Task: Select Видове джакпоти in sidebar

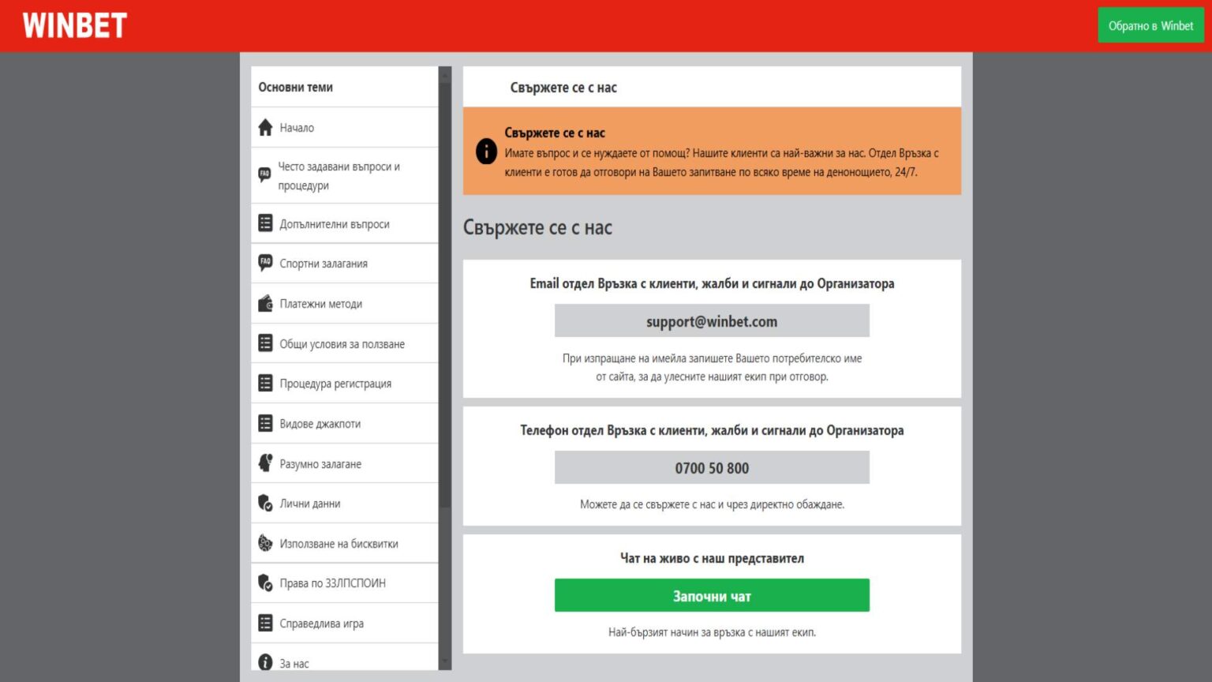Action: [x=344, y=423]
